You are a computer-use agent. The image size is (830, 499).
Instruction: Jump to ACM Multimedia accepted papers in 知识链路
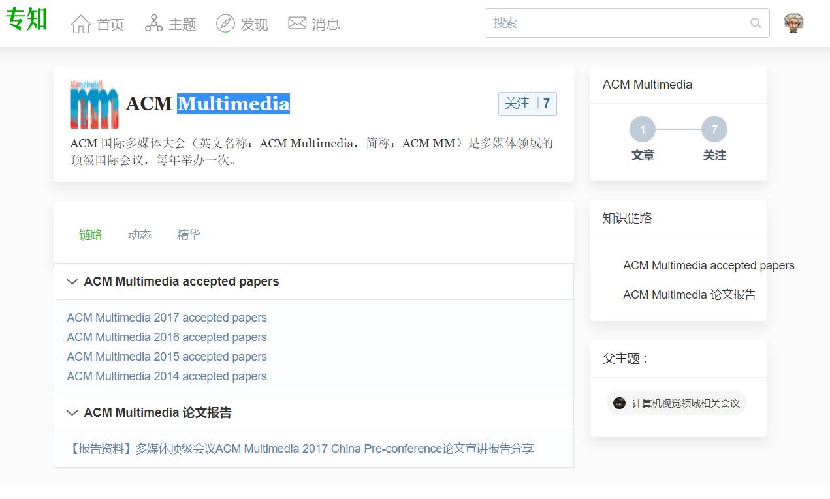tap(709, 265)
